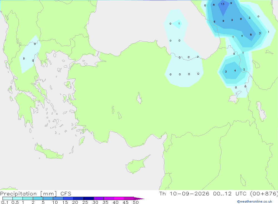Viewport: 278px width, 204px height.
Task: Click the legend label '35'
Action: tap(105, 202)
